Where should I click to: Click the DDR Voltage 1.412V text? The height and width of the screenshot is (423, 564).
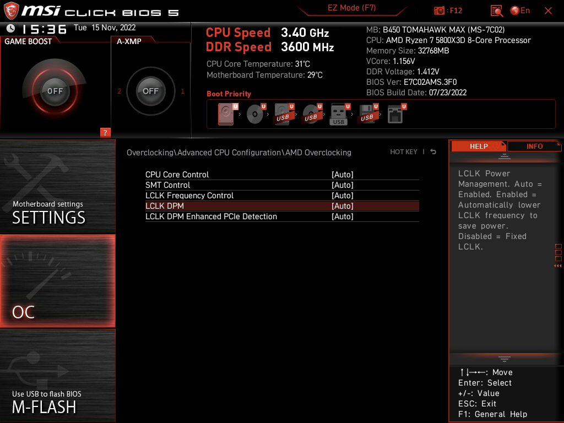(x=403, y=72)
